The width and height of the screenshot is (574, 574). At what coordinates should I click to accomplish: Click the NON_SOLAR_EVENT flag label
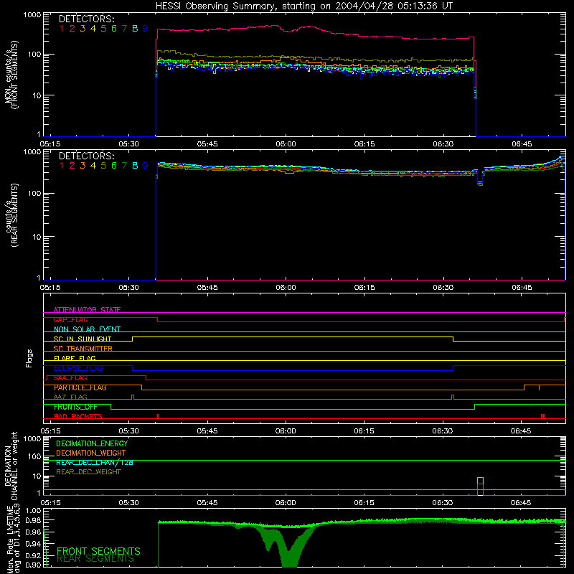coord(87,329)
